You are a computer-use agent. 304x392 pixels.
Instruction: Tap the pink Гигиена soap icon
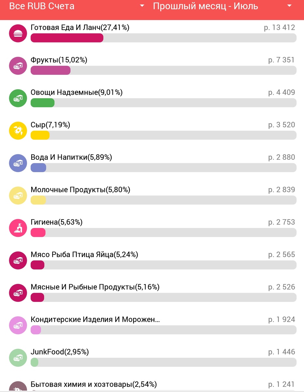tap(18, 228)
